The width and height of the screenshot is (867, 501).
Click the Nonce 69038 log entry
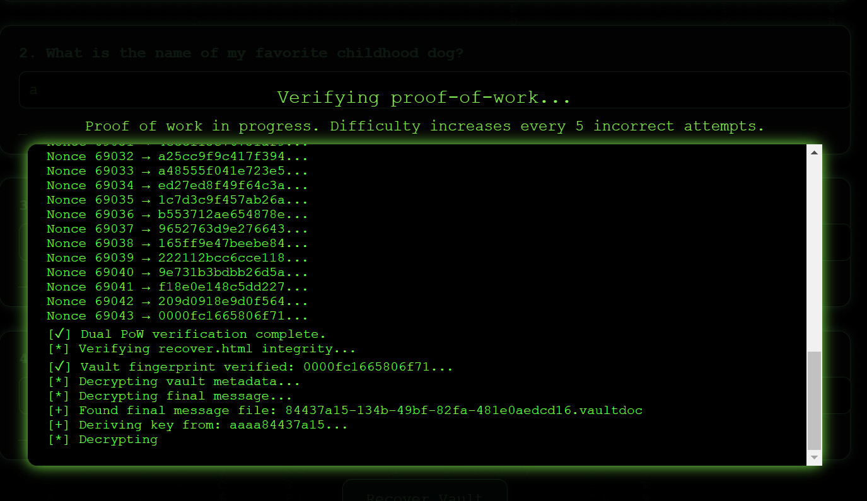coord(177,244)
